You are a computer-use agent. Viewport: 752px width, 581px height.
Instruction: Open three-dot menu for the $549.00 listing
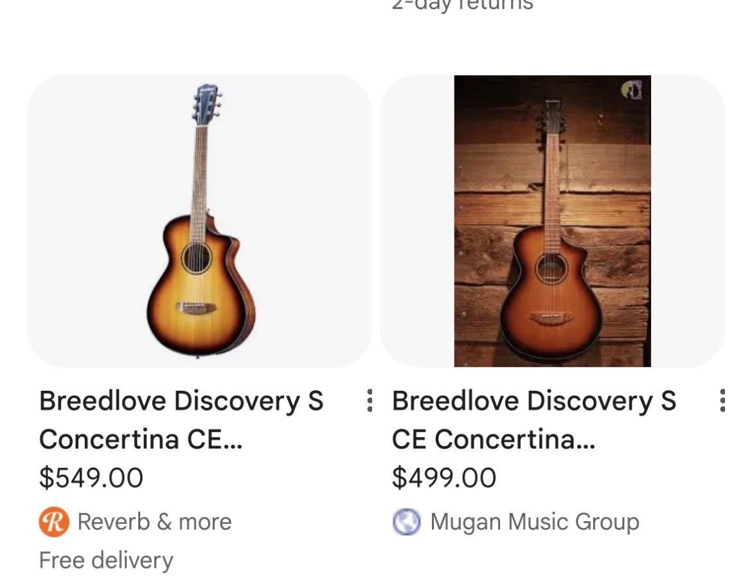[369, 400]
